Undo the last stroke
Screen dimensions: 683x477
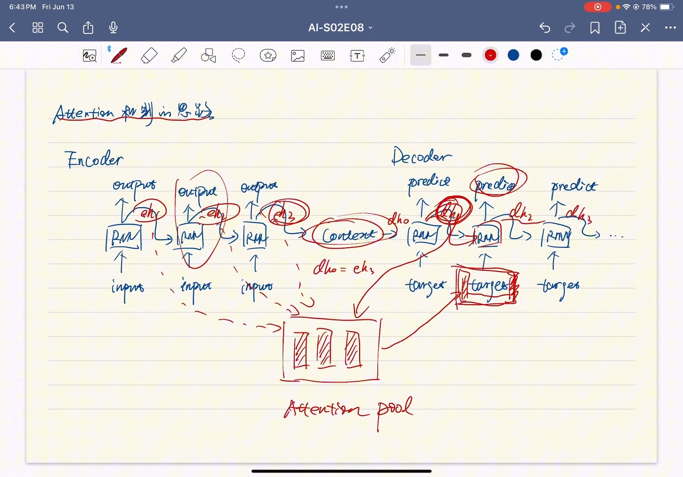click(545, 28)
